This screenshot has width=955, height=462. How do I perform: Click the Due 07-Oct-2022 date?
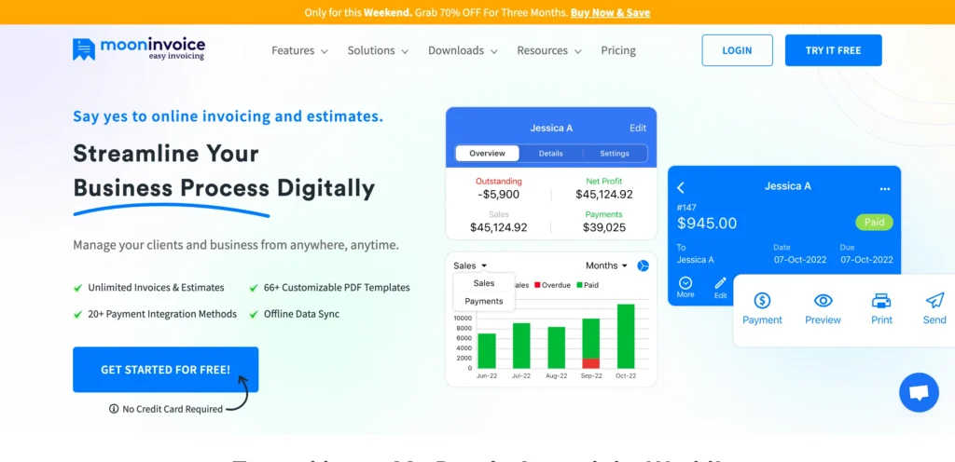click(866, 260)
